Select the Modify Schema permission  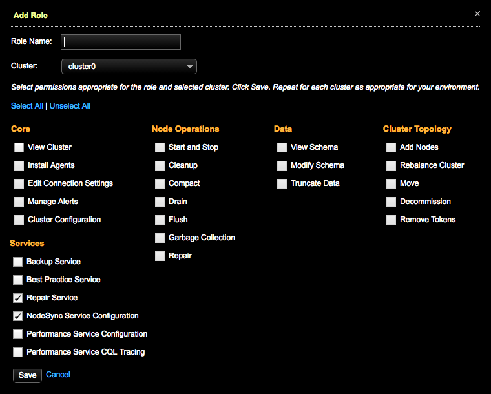(282, 166)
